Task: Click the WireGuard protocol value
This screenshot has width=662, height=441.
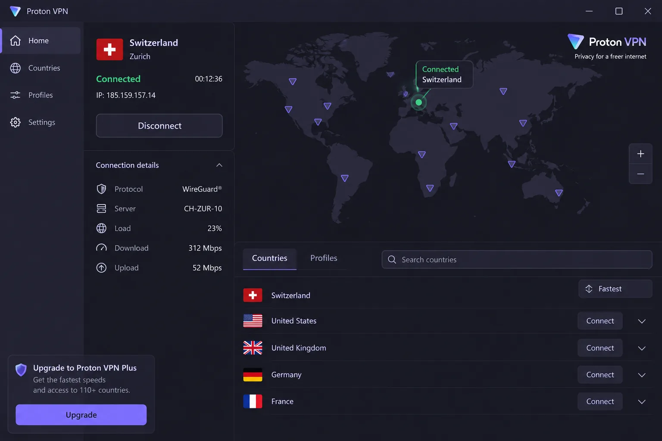Action: point(202,189)
